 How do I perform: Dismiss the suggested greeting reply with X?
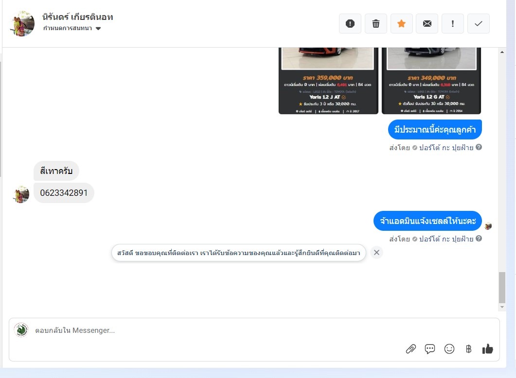376,253
